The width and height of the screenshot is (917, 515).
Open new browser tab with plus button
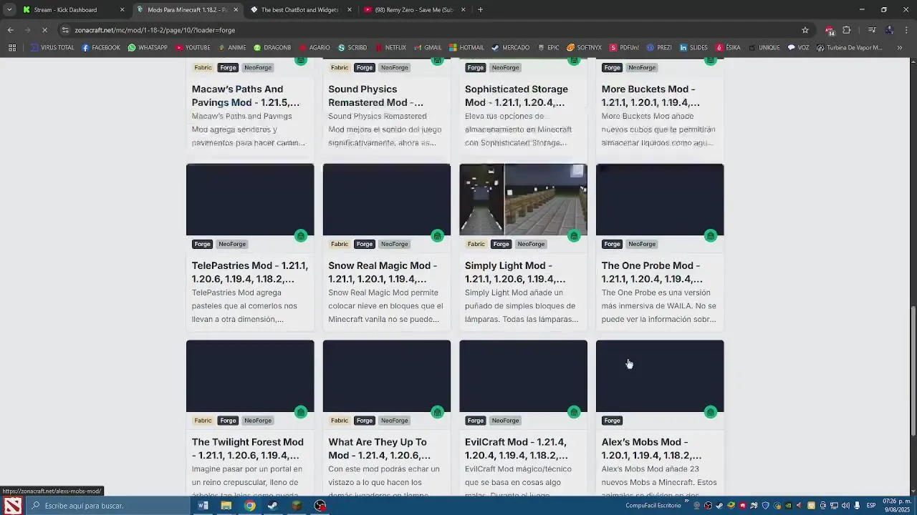pyautogui.click(x=480, y=9)
